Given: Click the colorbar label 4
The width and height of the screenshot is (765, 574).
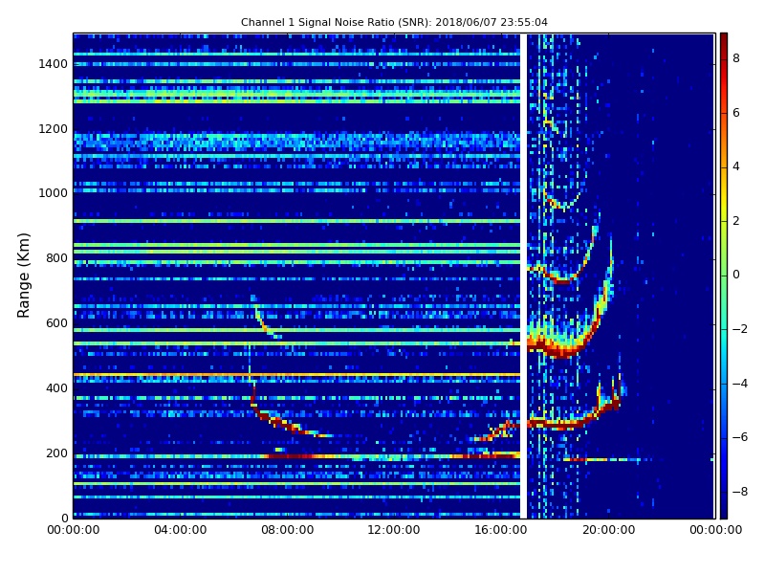Looking at the screenshot, I should coord(736,166).
